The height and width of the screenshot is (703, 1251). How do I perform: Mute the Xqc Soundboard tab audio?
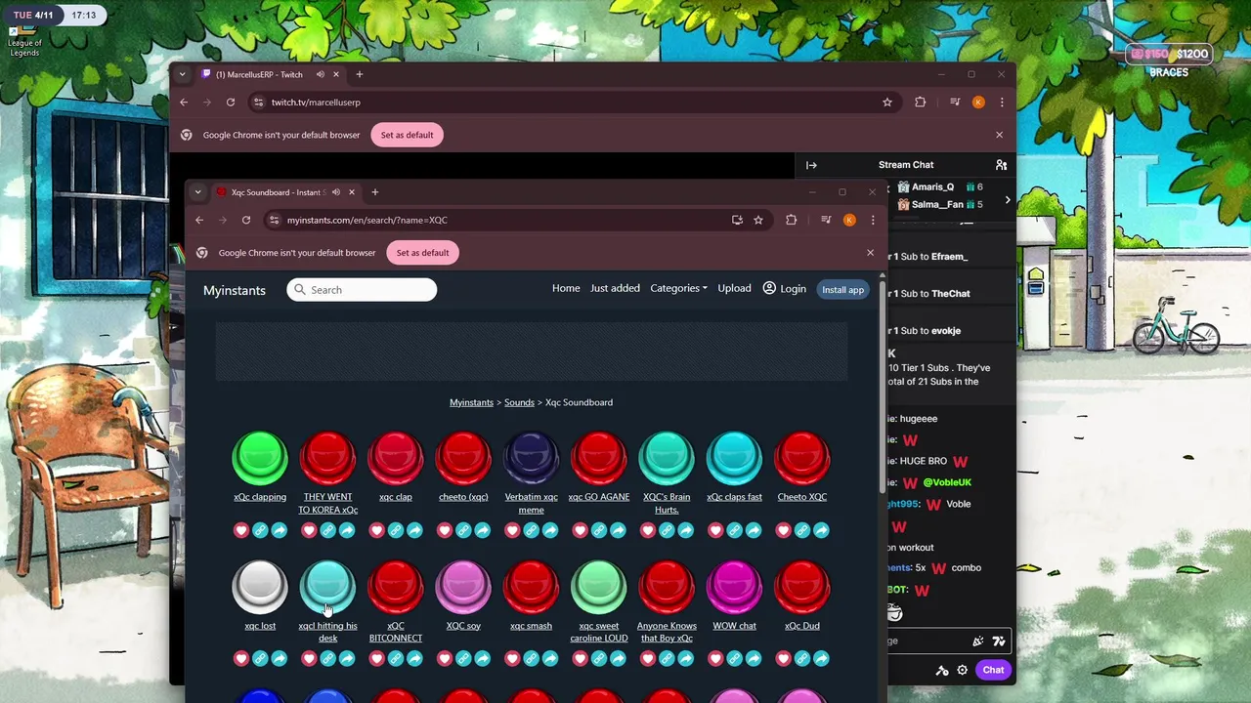tap(335, 192)
